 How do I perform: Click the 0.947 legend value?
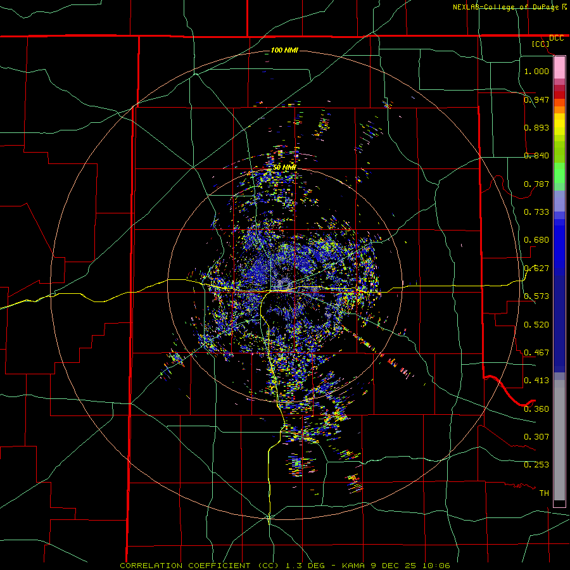click(x=536, y=99)
